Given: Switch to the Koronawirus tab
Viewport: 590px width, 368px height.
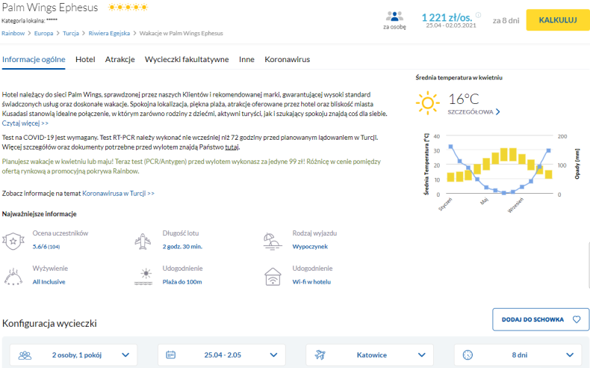Looking at the screenshot, I should [287, 59].
